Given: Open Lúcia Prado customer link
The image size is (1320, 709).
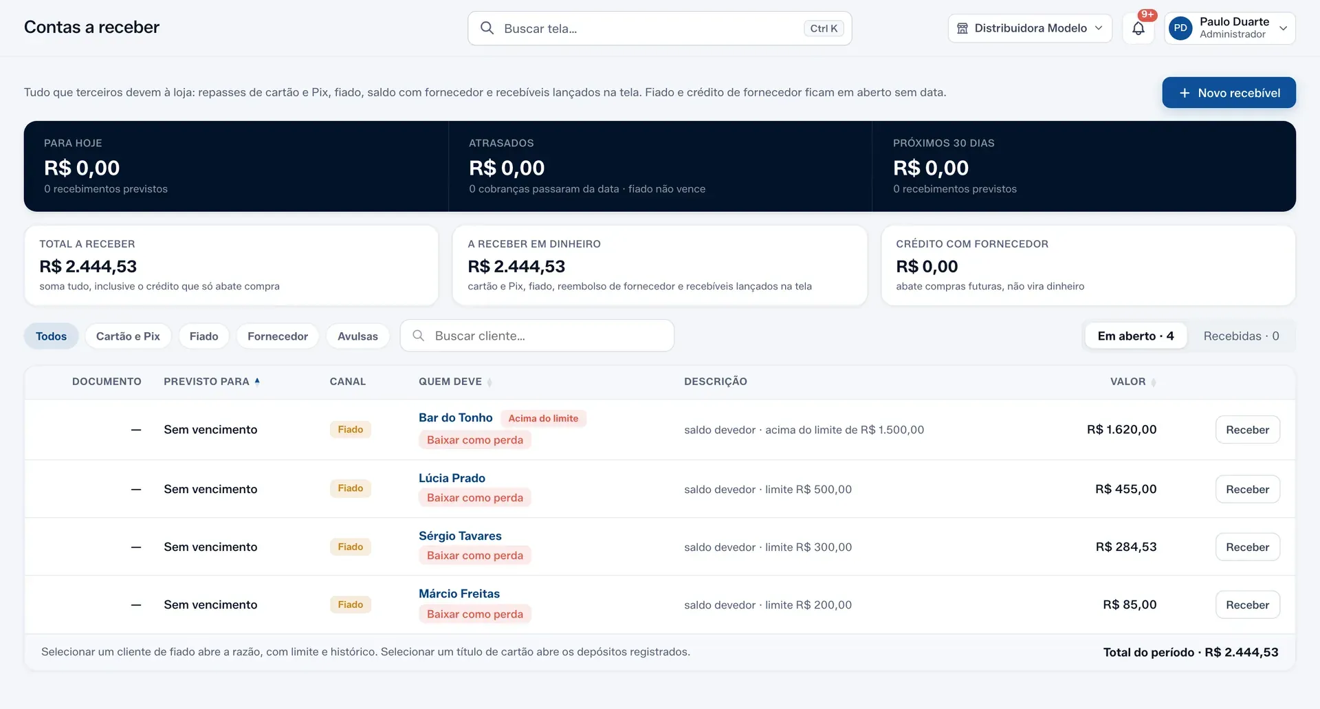Looking at the screenshot, I should [x=452, y=478].
